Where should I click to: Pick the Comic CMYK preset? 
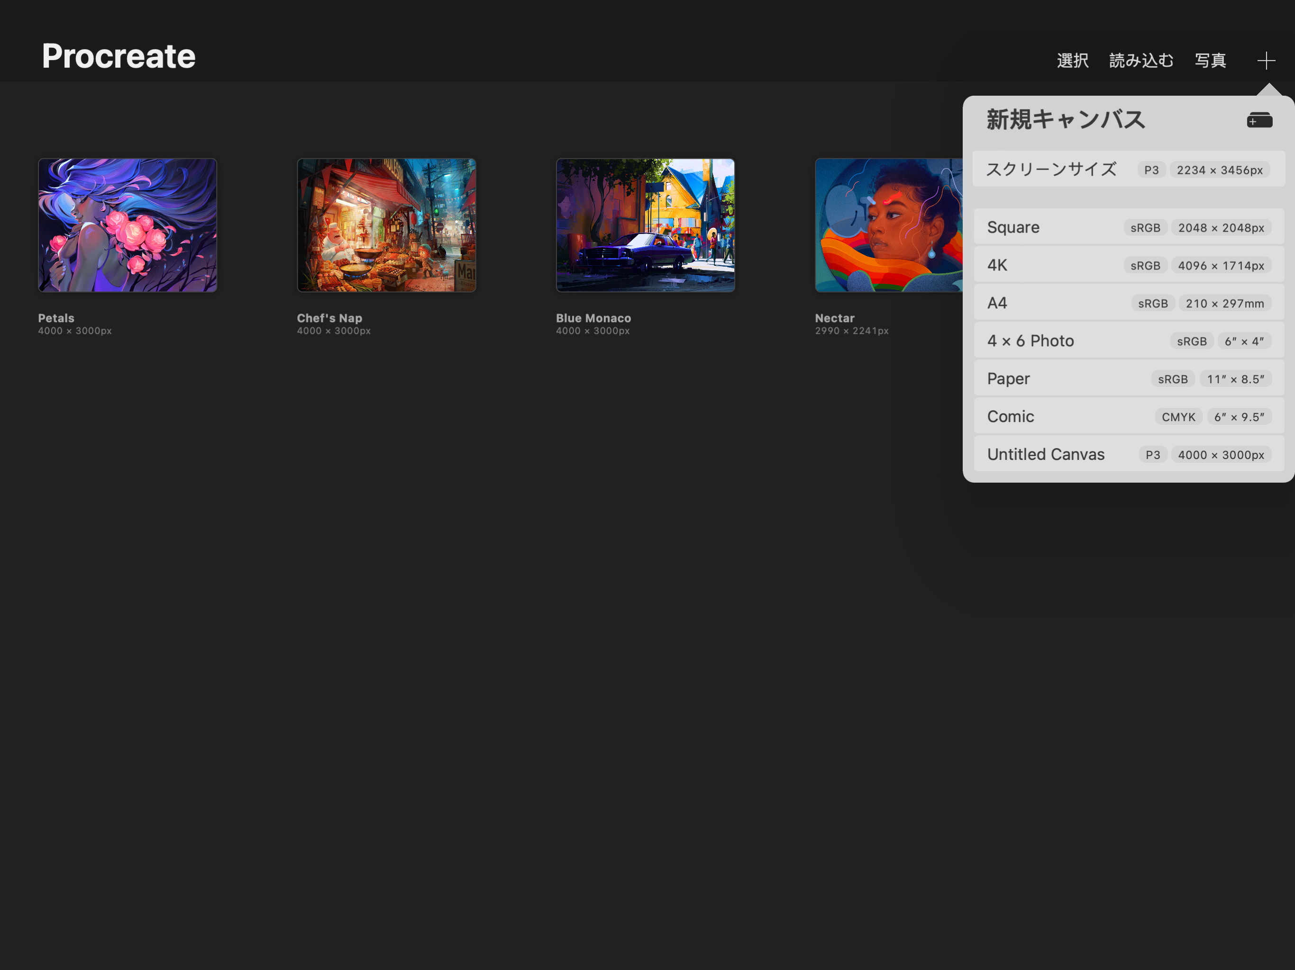(1128, 416)
